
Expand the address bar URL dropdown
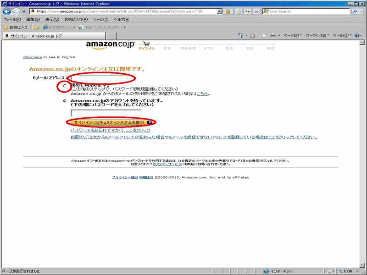(x=219, y=11)
